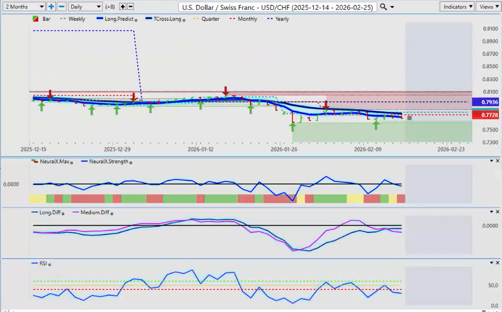Toggle the Yearly legend line
Screen dimensions: 502x312
click(278, 19)
